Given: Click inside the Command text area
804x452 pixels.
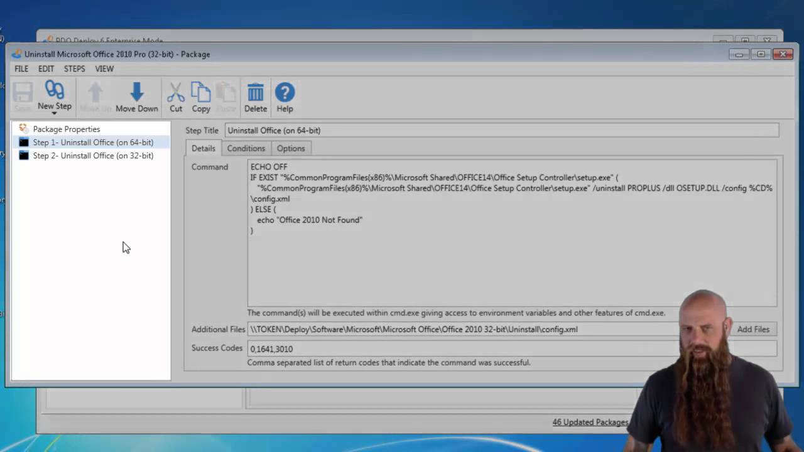Looking at the screenshot, I should point(512,233).
